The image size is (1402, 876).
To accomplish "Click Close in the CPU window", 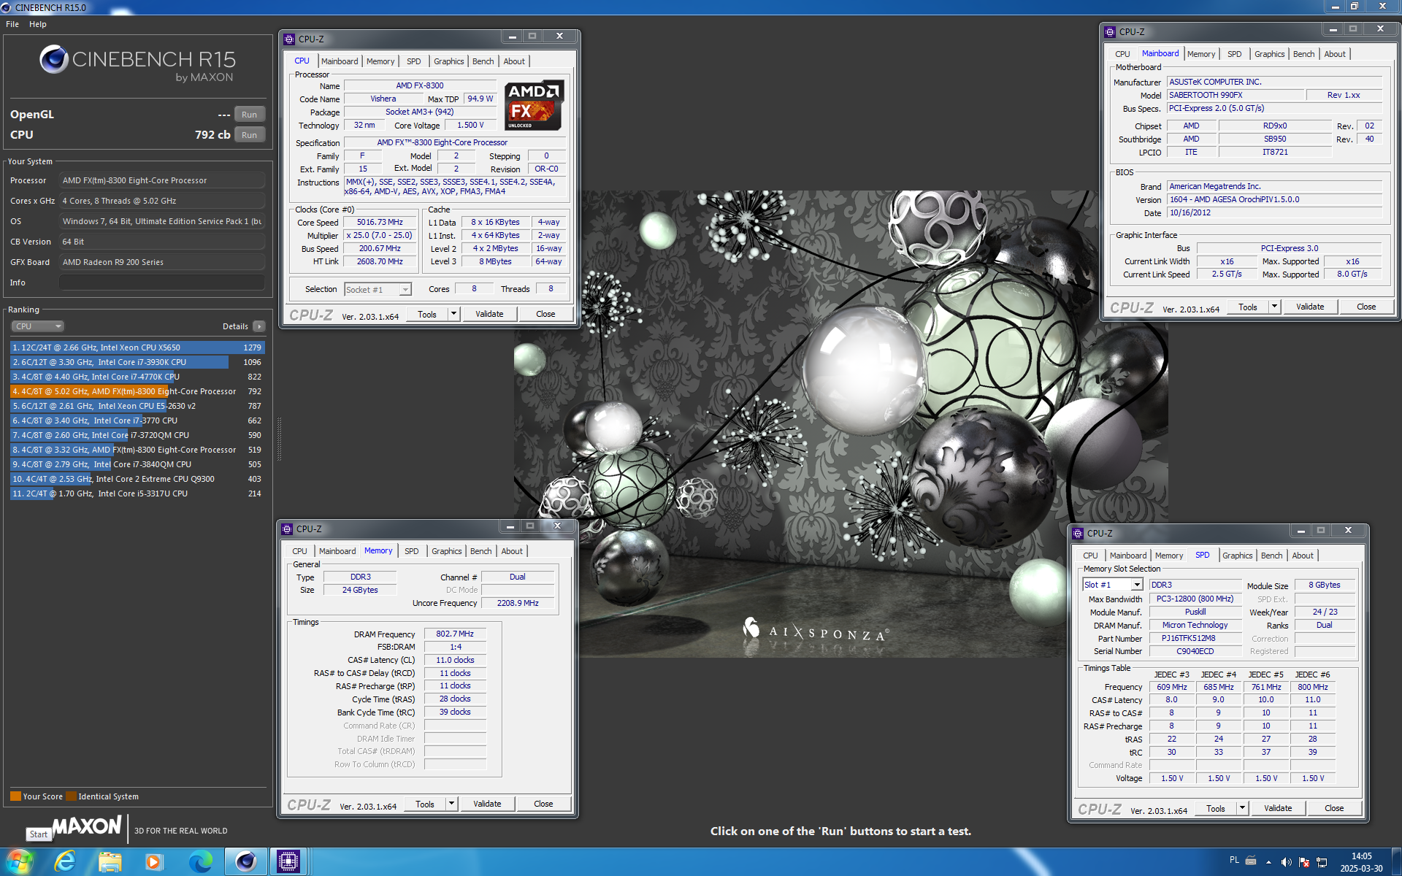I will coord(545,315).
